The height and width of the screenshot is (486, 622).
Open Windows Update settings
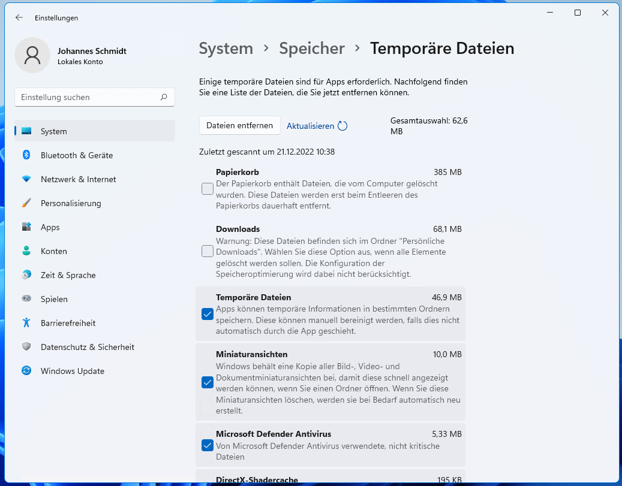94,371
